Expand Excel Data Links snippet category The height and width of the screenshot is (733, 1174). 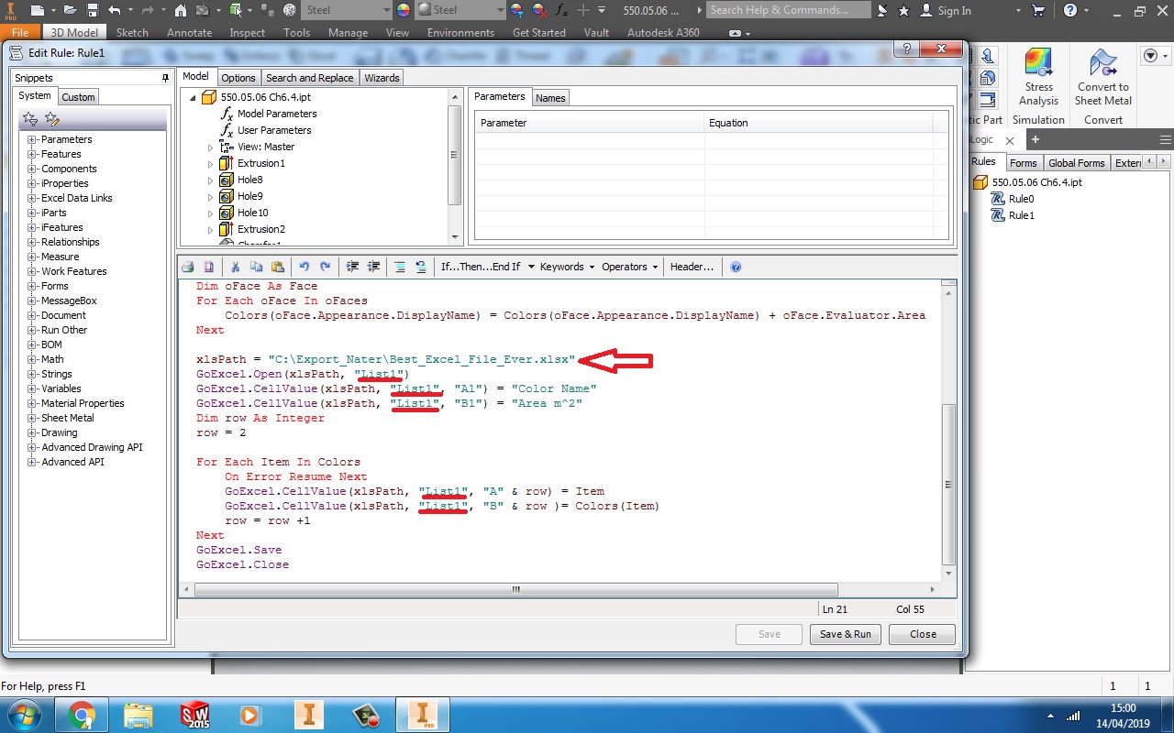pyautogui.click(x=32, y=198)
